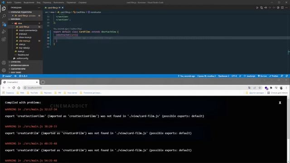Image resolution: width=290 pixels, height=163 pixels.
Task: Open the View menu in VS Code
Action: click(39, 3)
